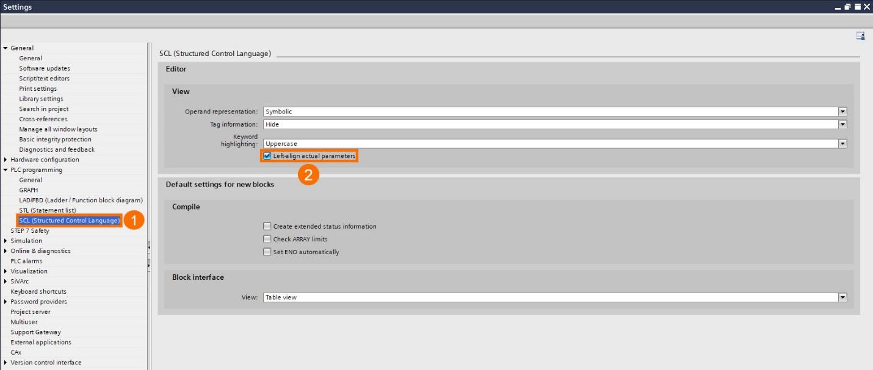Open Diagnostics and feedback
Viewport: 873px width, 370px height.
point(57,149)
